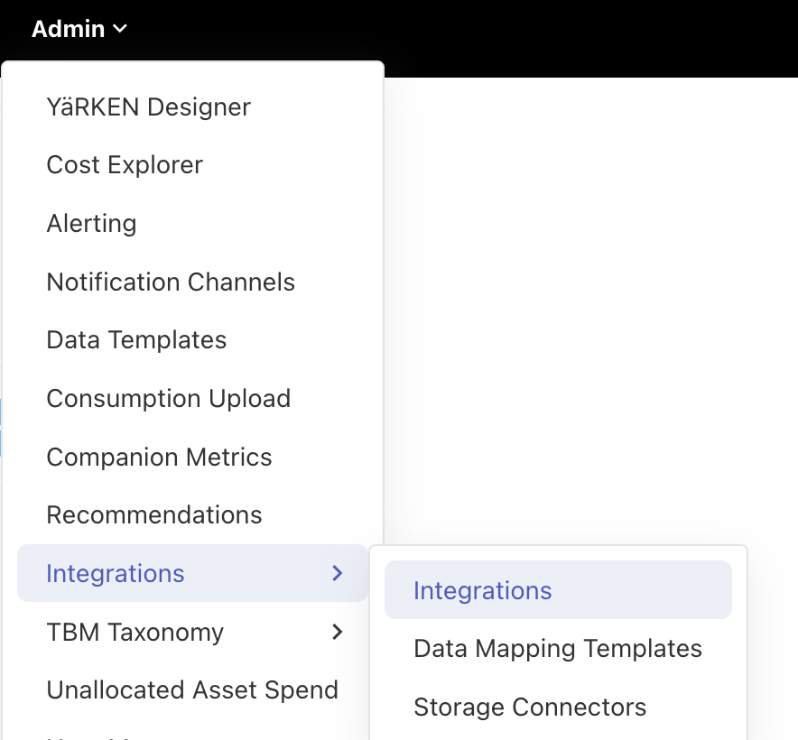Choose Integrations in the submenu
This screenshot has height=740, width=798.
(482, 590)
